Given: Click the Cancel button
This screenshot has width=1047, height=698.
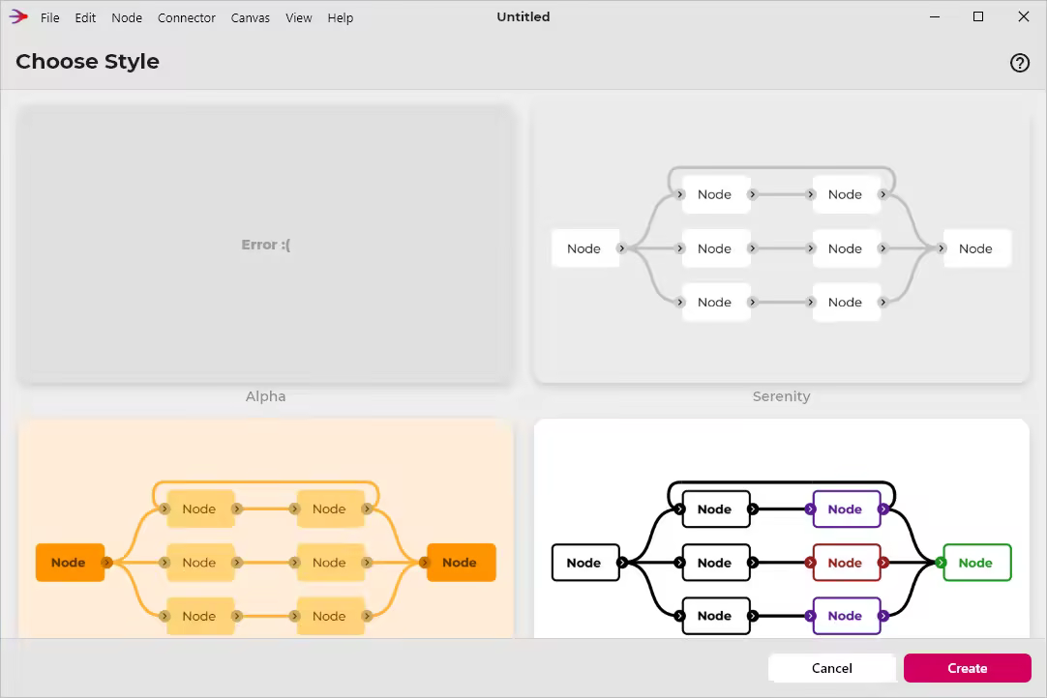Looking at the screenshot, I should click(x=831, y=668).
